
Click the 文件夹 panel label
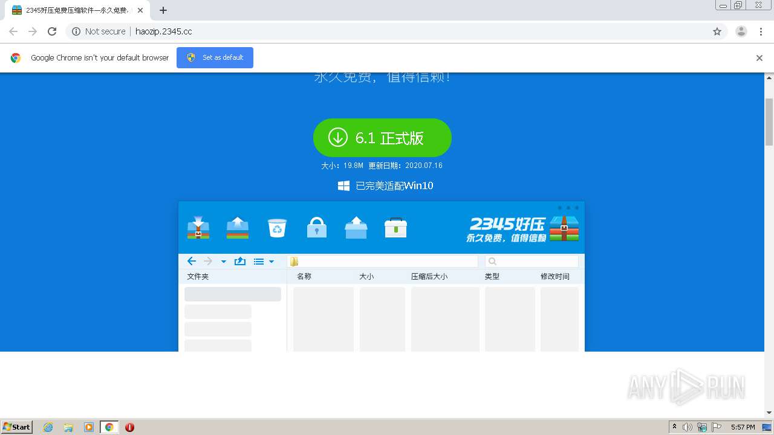click(198, 276)
